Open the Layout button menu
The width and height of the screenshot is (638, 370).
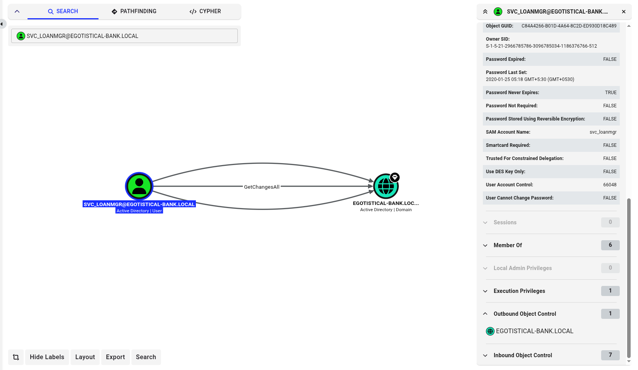click(x=85, y=357)
